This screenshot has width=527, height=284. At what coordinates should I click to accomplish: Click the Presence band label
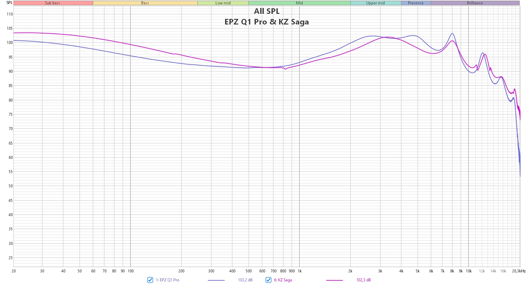(x=416, y=3)
